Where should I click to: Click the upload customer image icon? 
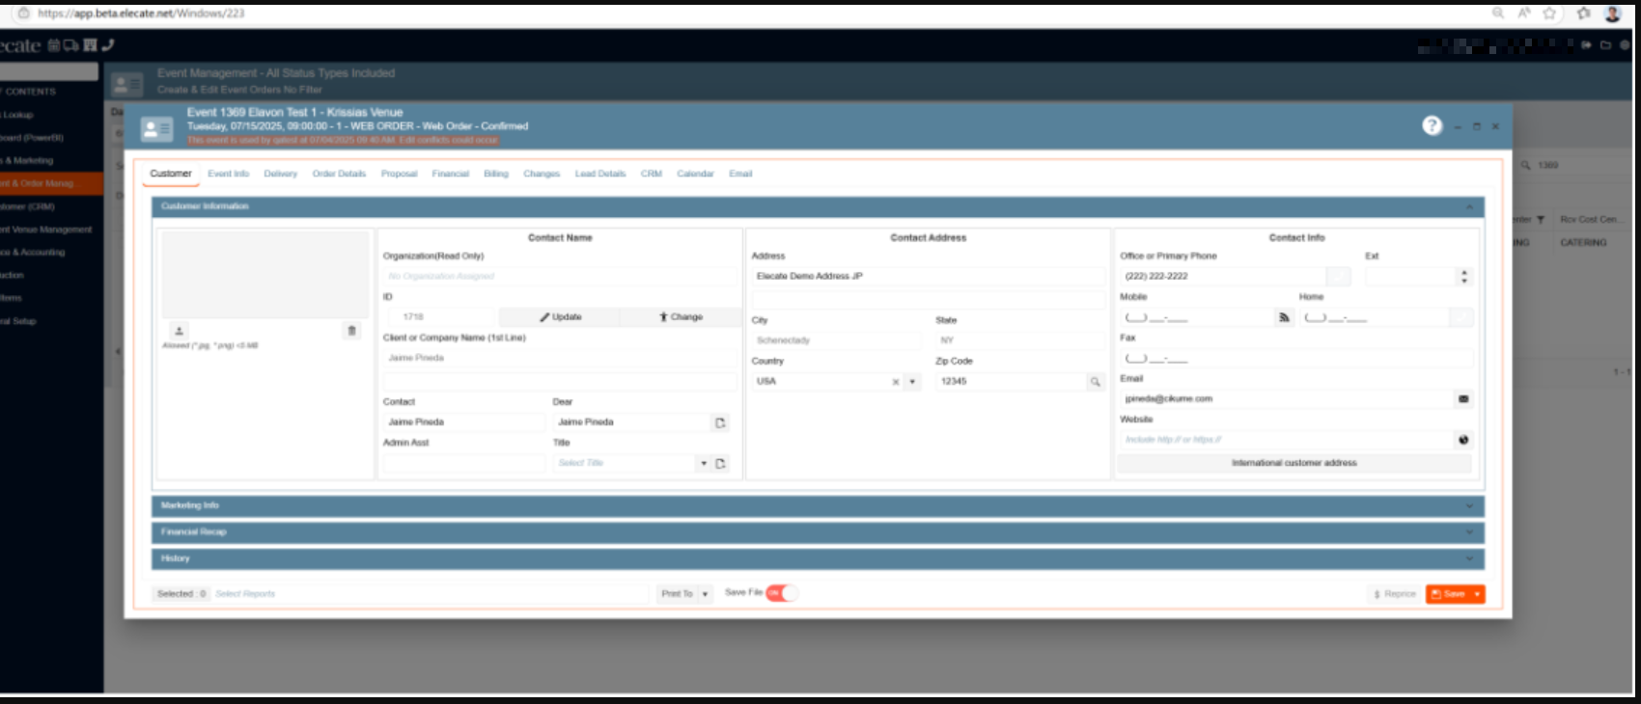tap(179, 331)
